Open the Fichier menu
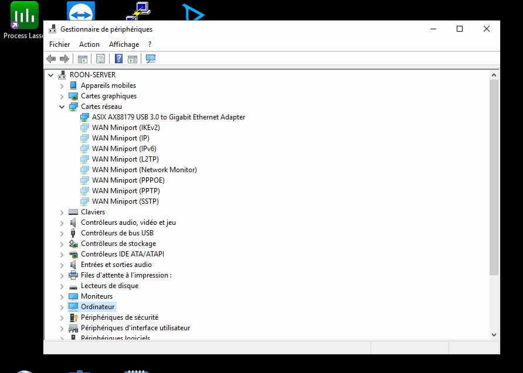The height and width of the screenshot is (373, 523). point(60,45)
